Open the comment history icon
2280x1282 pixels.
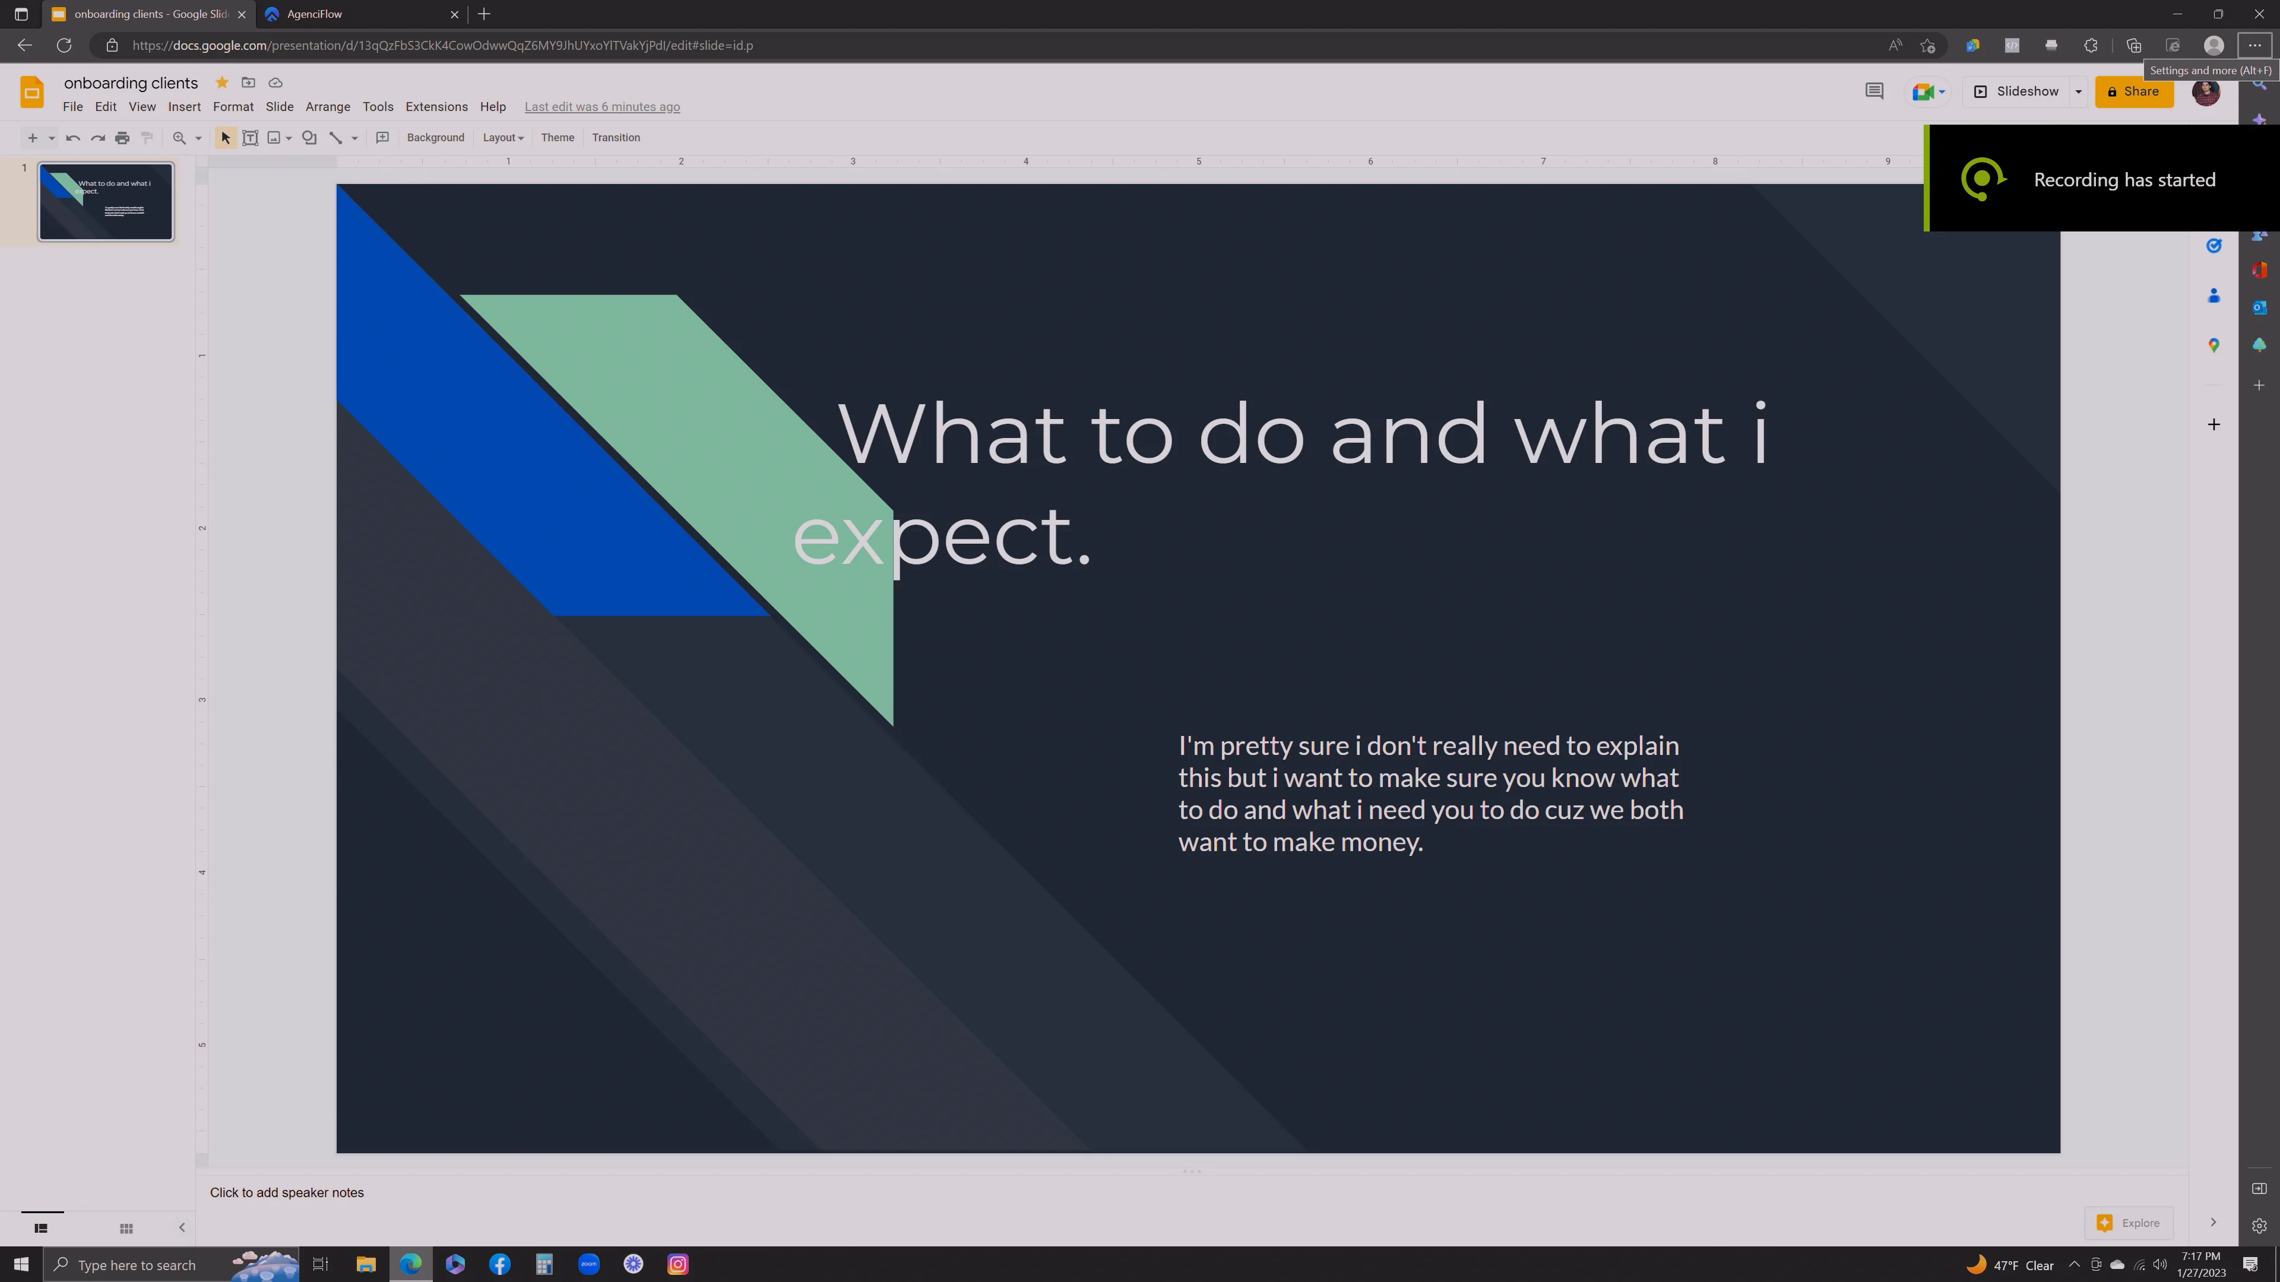[1874, 91]
